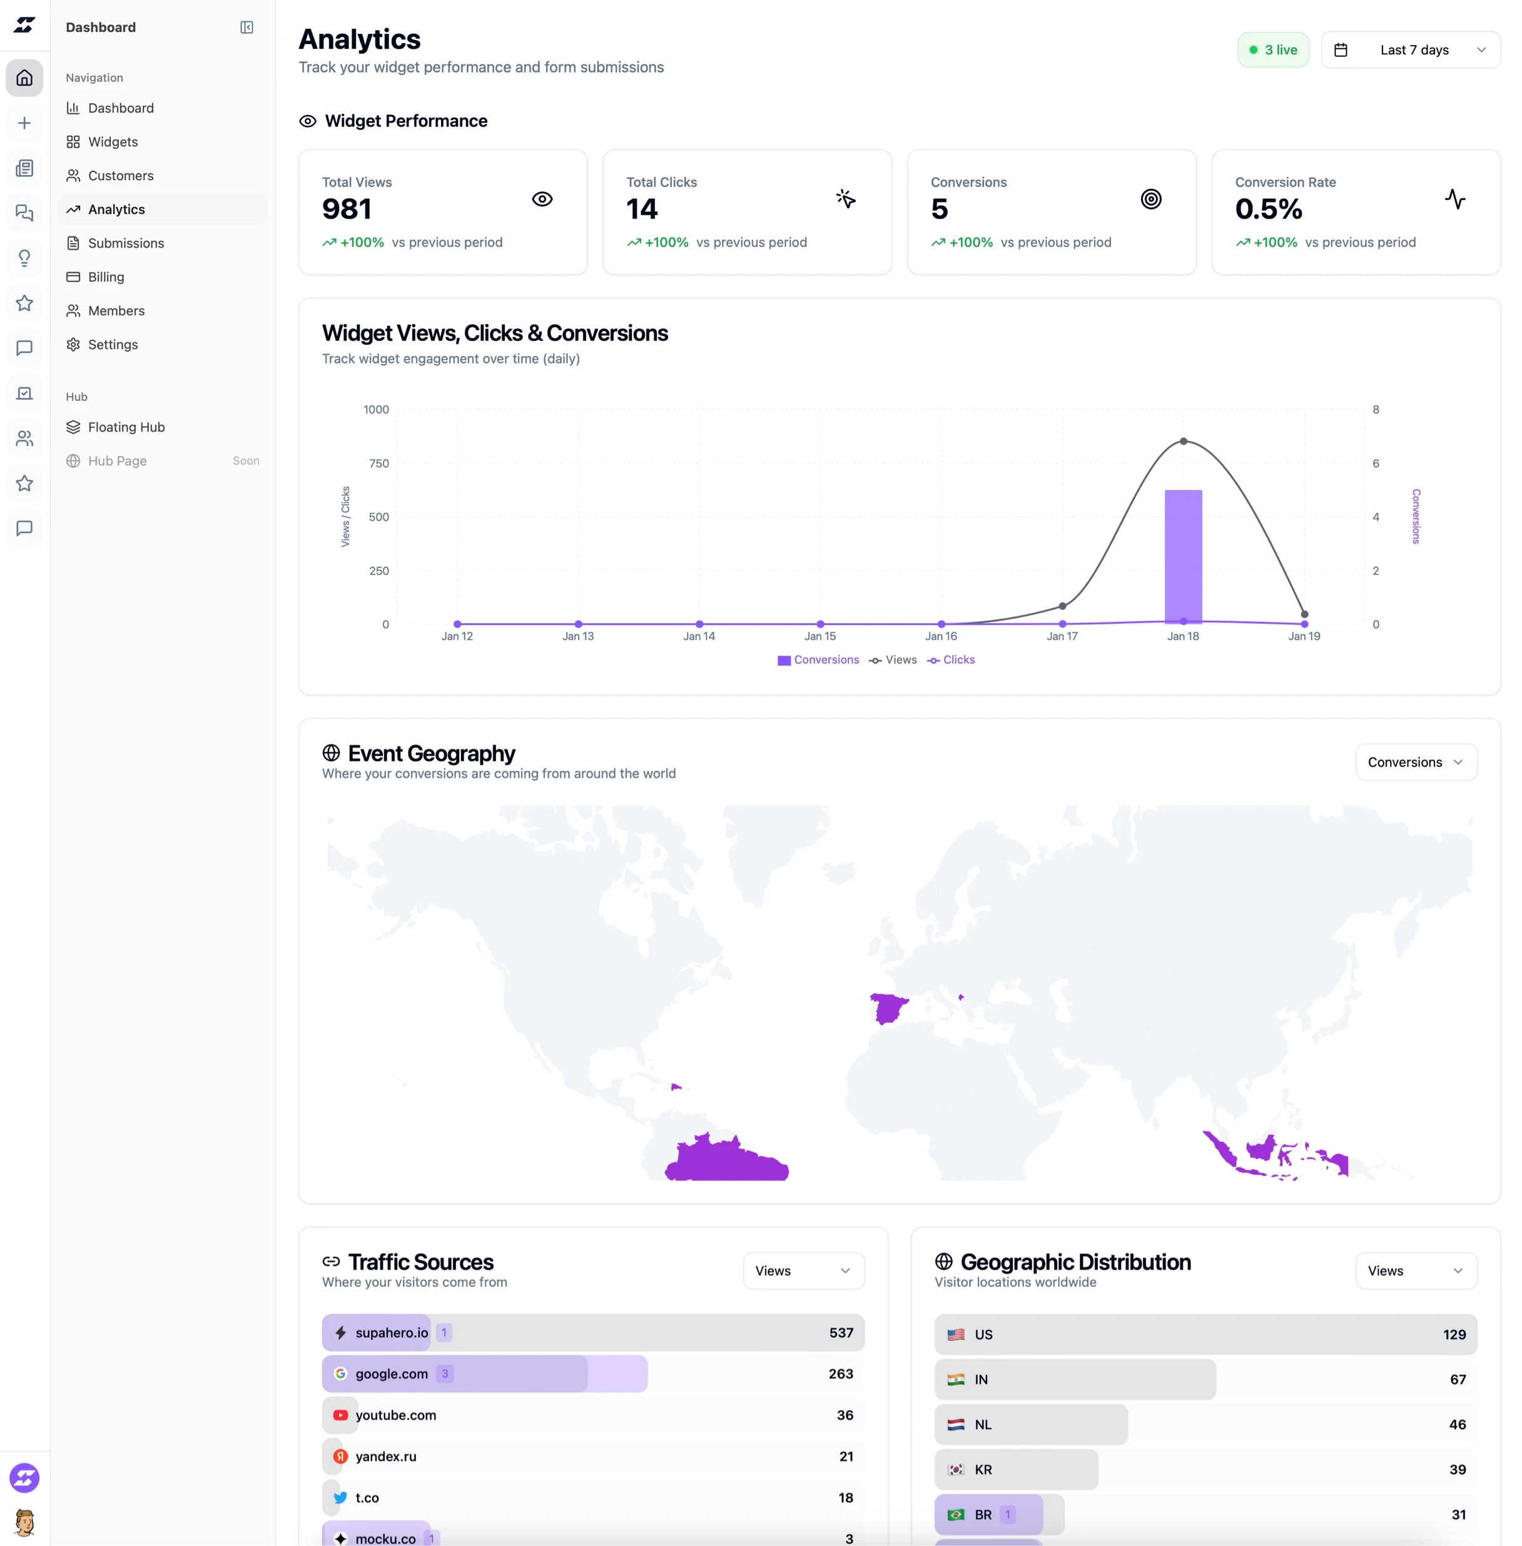Click the target icon on Conversions card

coord(1150,199)
